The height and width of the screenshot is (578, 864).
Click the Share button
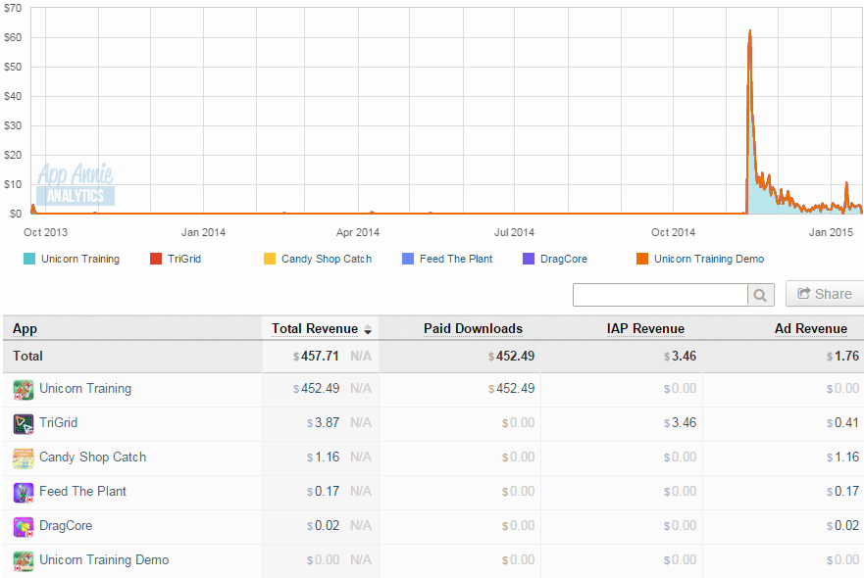(x=825, y=293)
